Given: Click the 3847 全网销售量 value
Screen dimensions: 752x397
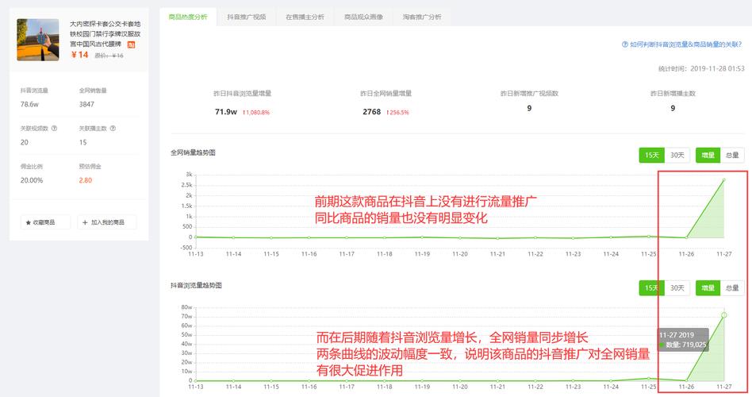Looking at the screenshot, I should 86,104.
